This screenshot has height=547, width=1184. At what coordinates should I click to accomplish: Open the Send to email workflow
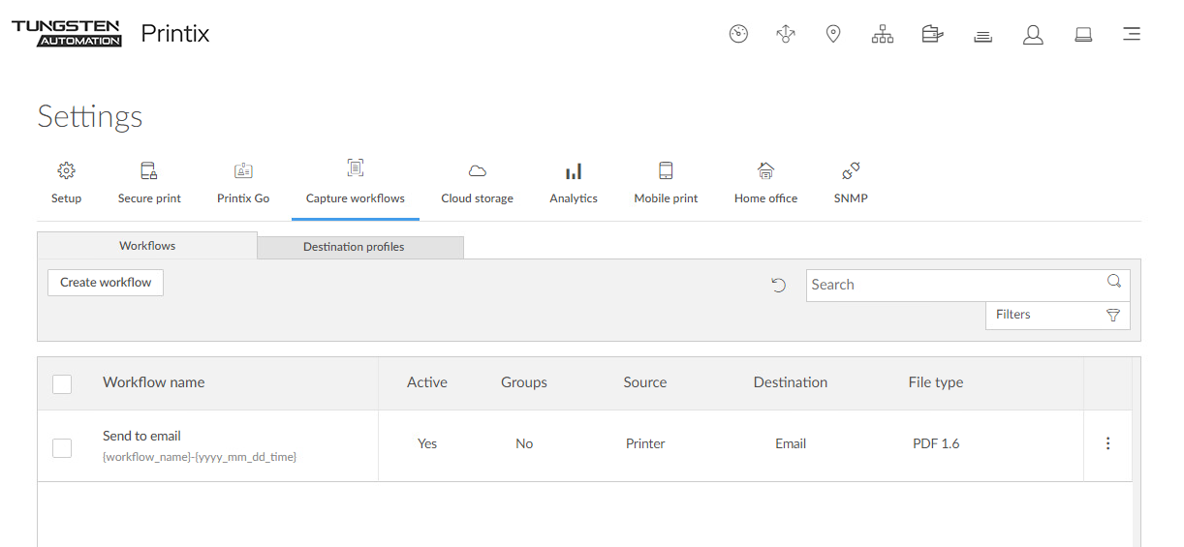tap(141, 436)
